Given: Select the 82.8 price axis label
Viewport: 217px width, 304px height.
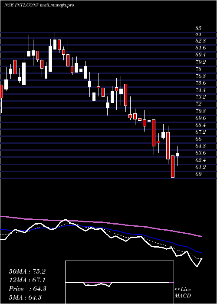Looking at the screenshot, I should click(201, 41).
